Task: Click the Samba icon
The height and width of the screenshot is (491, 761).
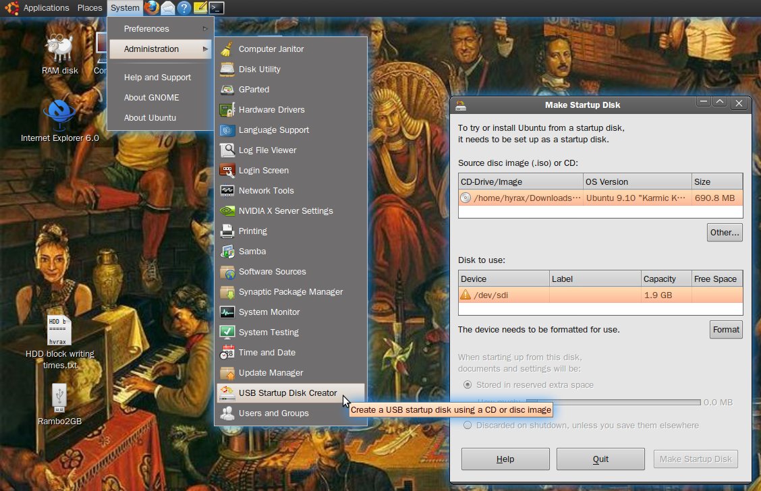Action: 227,252
